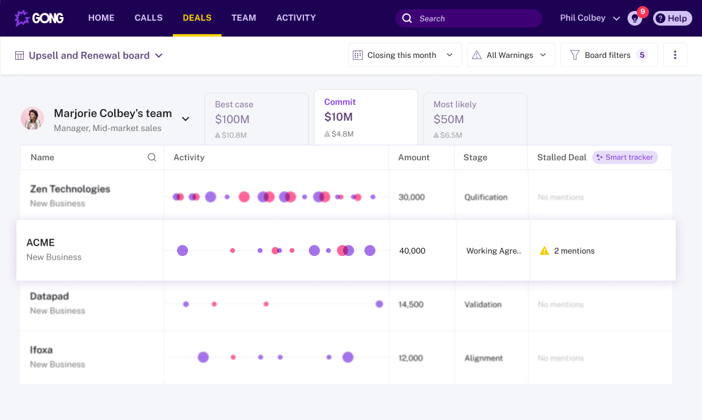Click the 40,000 amount in ACME row
The height and width of the screenshot is (420, 702).
pos(412,251)
